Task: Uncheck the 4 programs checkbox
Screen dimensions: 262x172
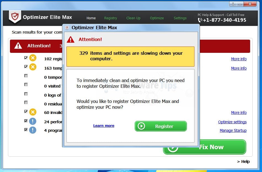Action: (26, 130)
